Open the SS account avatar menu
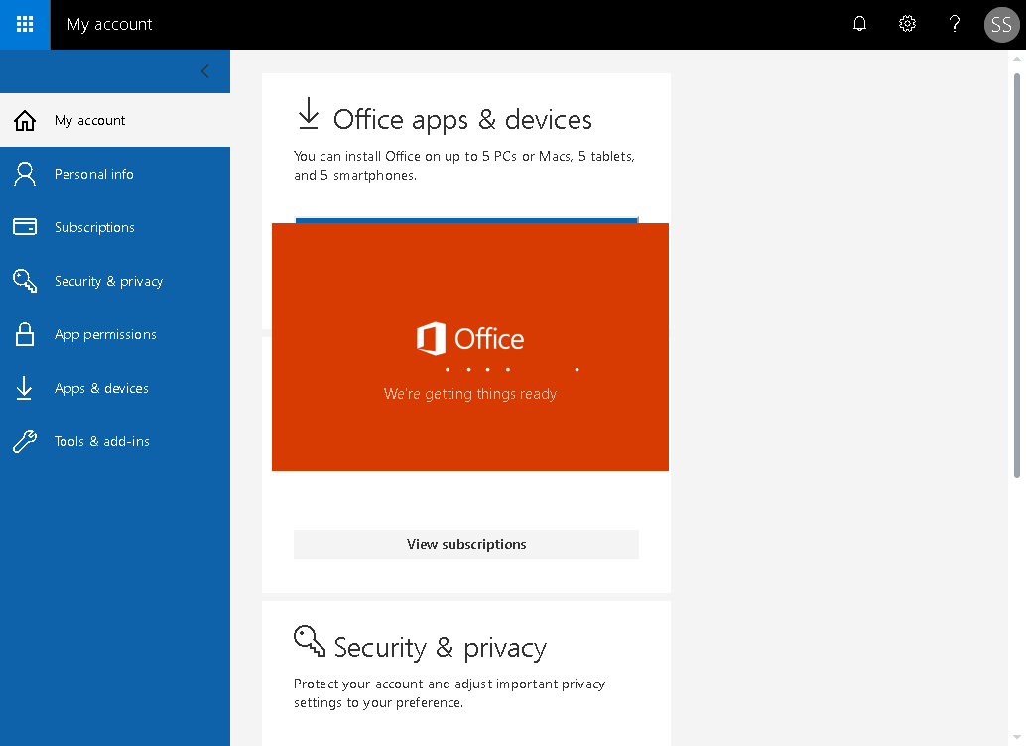1026x746 pixels. (1002, 24)
